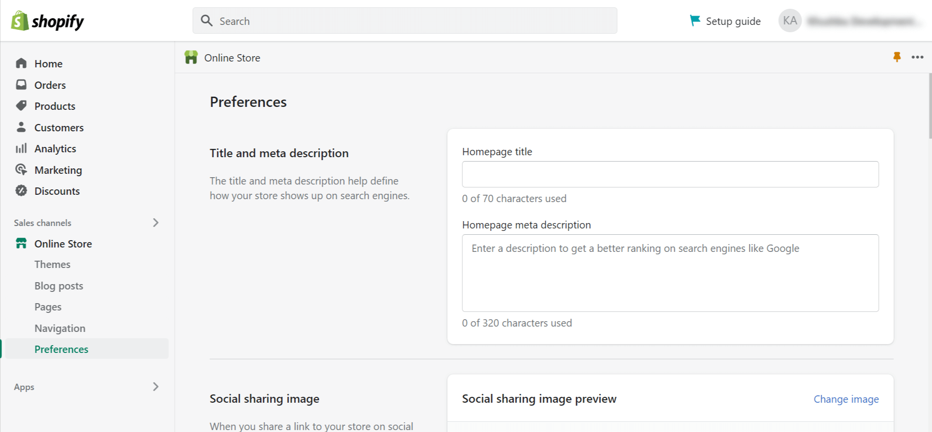Click the Home house icon
This screenshot has height=432, width=932.
point(21,63)
